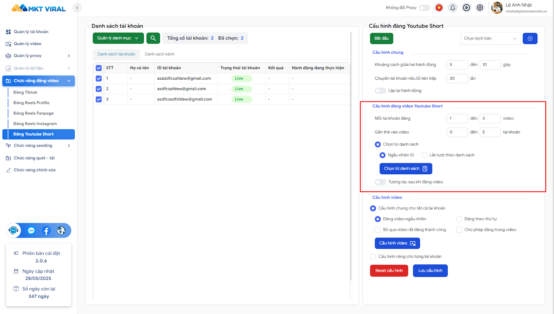Uncheck the checkbox for asdfcsafdew@gmail.com
554x314 pixels.
99,89
